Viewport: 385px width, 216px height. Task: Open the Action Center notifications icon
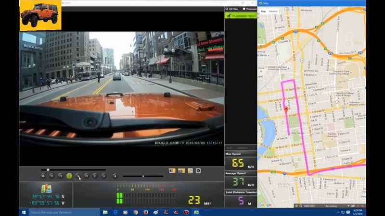point(348,212)
